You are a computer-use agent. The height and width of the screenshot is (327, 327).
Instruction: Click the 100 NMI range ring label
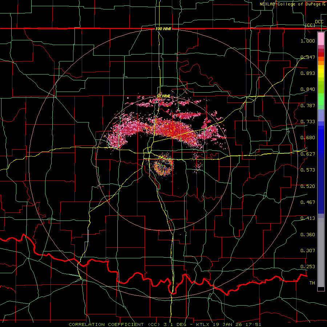click(x=163, y=29)
